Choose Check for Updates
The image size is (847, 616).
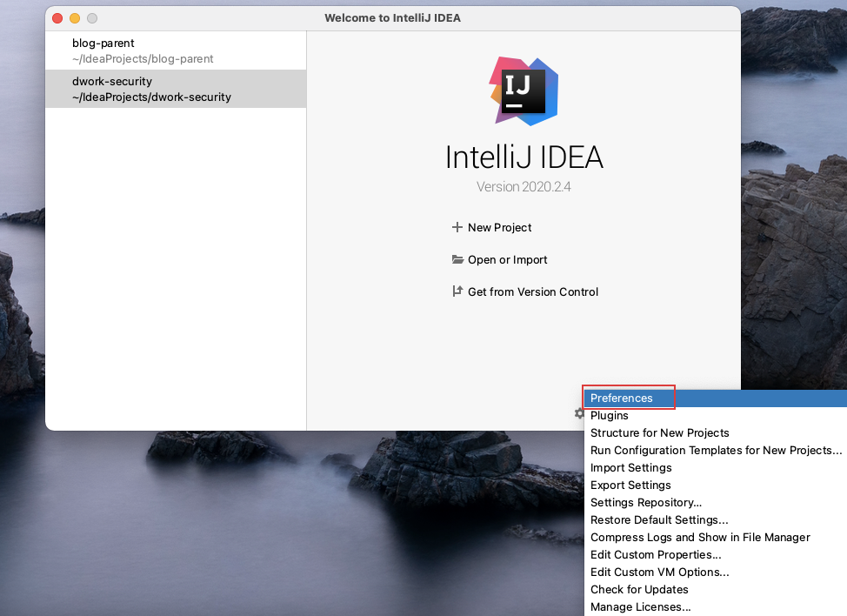pos(715,590)
